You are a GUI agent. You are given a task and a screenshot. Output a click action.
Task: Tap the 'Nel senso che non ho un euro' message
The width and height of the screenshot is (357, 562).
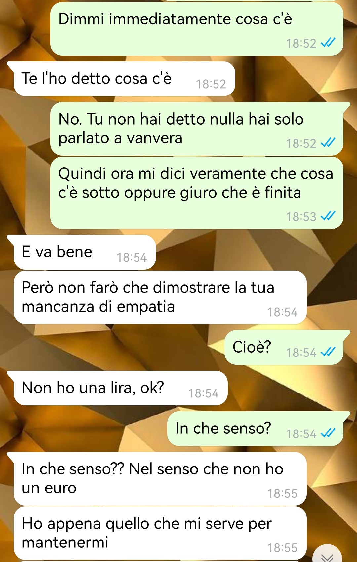(160, 479)
